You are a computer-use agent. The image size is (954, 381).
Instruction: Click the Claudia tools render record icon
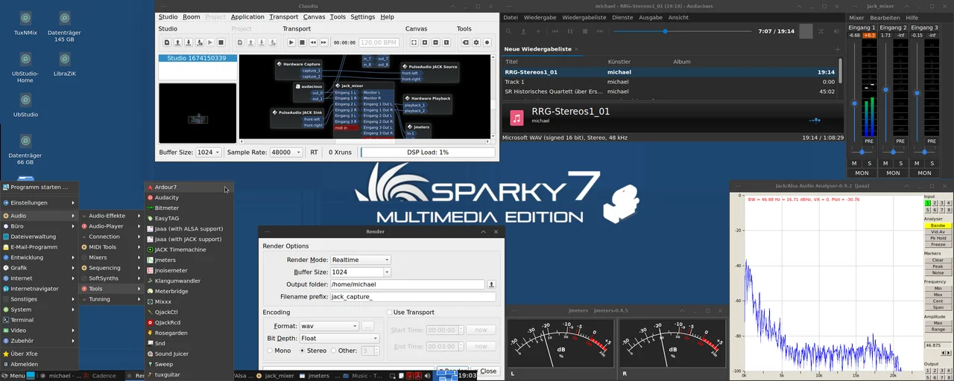click(x=487, y=43)
